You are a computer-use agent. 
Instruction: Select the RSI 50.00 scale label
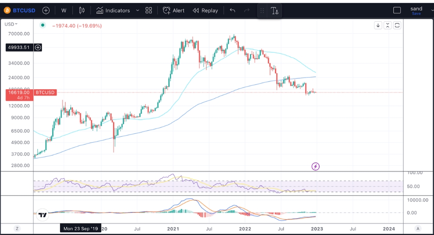(413, 187)
